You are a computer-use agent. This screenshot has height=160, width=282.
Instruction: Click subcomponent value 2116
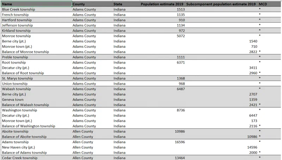click(x=253, y=126)
